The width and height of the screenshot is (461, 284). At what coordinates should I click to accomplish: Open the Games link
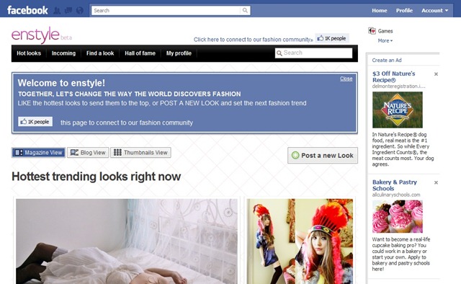[385, 31]
